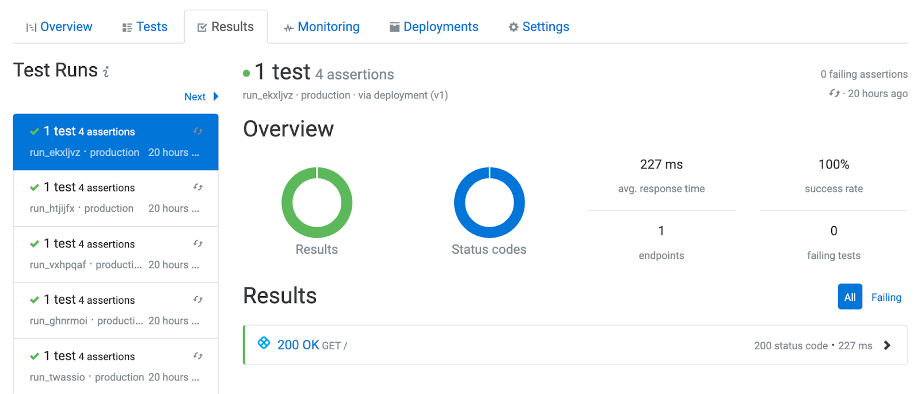Open the Settings tab

[539, 27]
